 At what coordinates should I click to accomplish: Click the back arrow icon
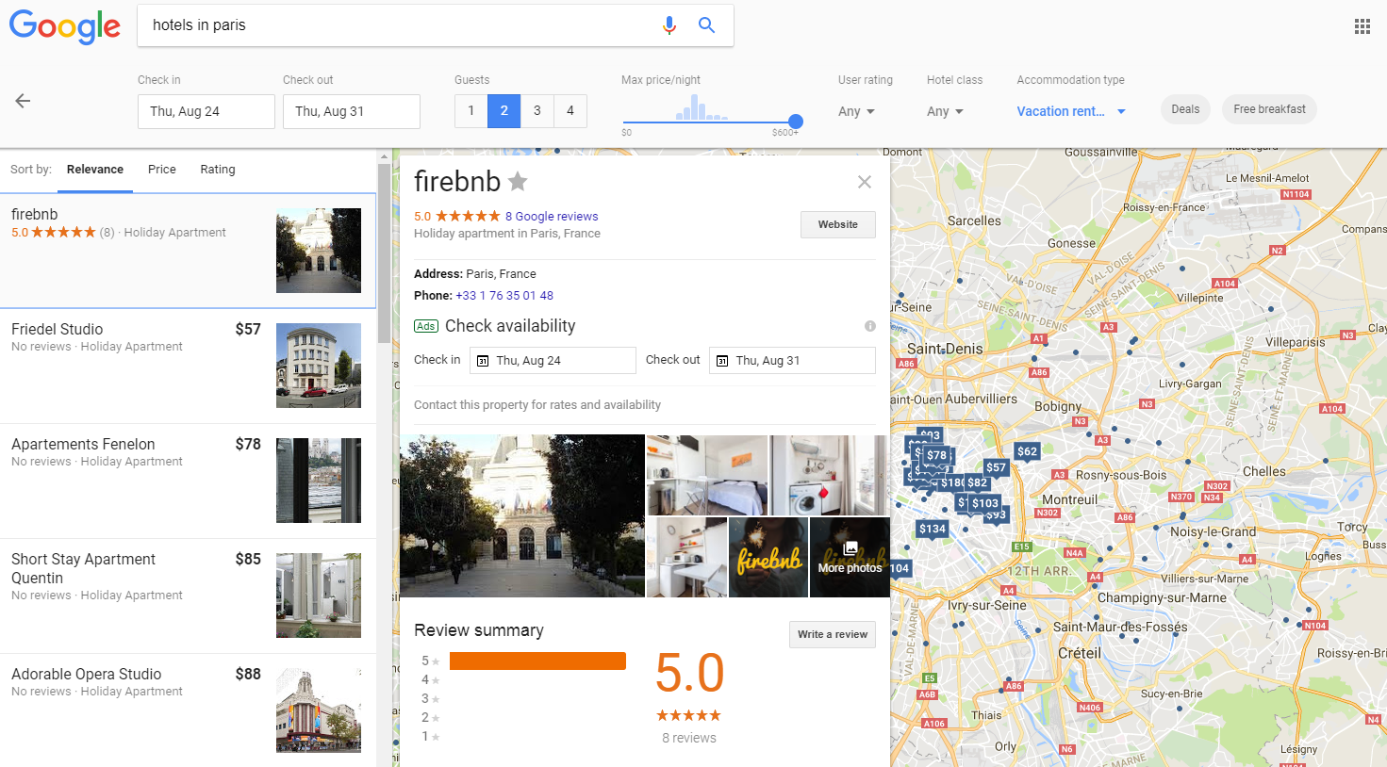23,101
